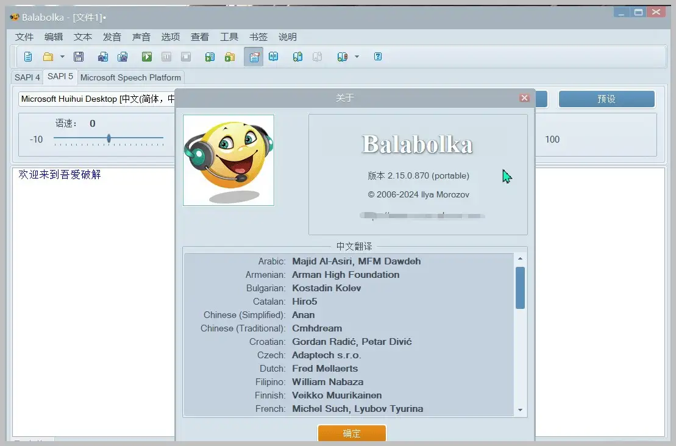Click the folder with green play arrow icon
The width and height of the screenshot is (676, 446).
point(230,57)
